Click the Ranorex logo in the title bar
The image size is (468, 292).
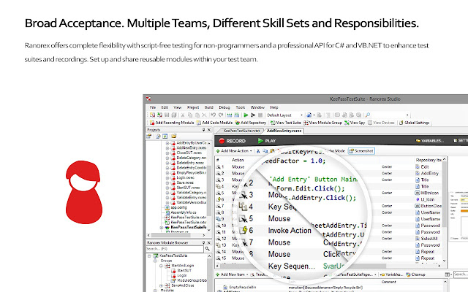tap(148, 99)
